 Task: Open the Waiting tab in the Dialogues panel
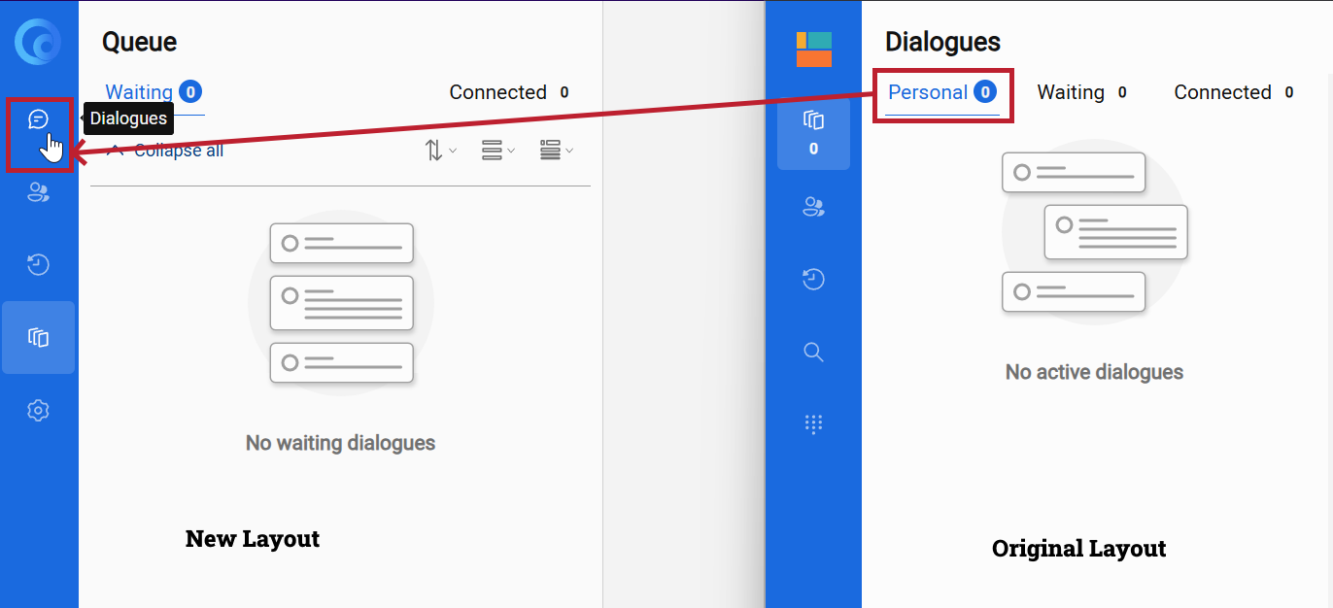click(1071, 92)
